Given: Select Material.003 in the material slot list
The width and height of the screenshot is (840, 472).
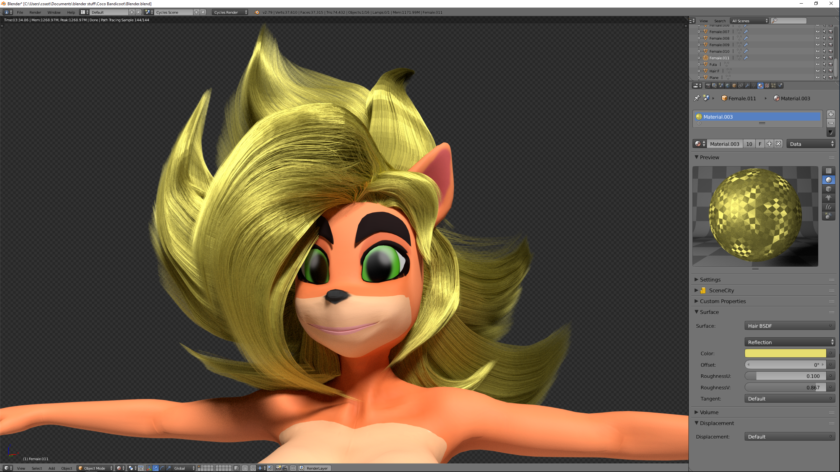Looking at the screenshot, I should coord(758,117).
